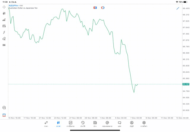Open chart settings sliders icon
Screen dimensions: 190x132
point(4,26)
